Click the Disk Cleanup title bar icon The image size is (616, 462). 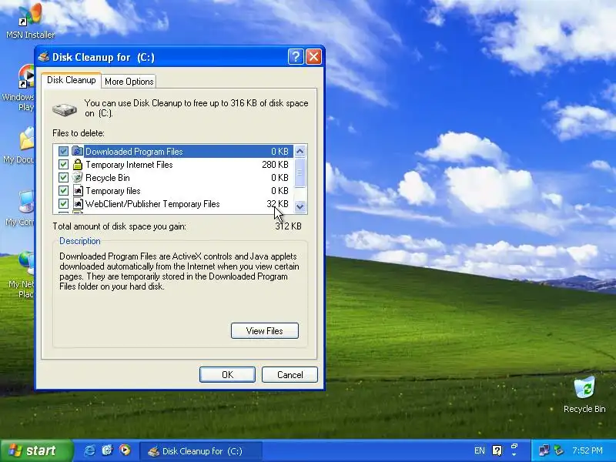44,57
